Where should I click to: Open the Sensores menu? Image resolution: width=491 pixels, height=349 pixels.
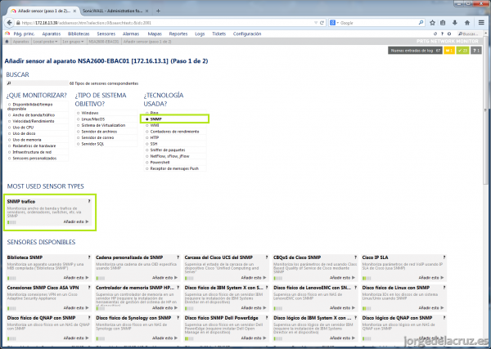tap(106, 34)
